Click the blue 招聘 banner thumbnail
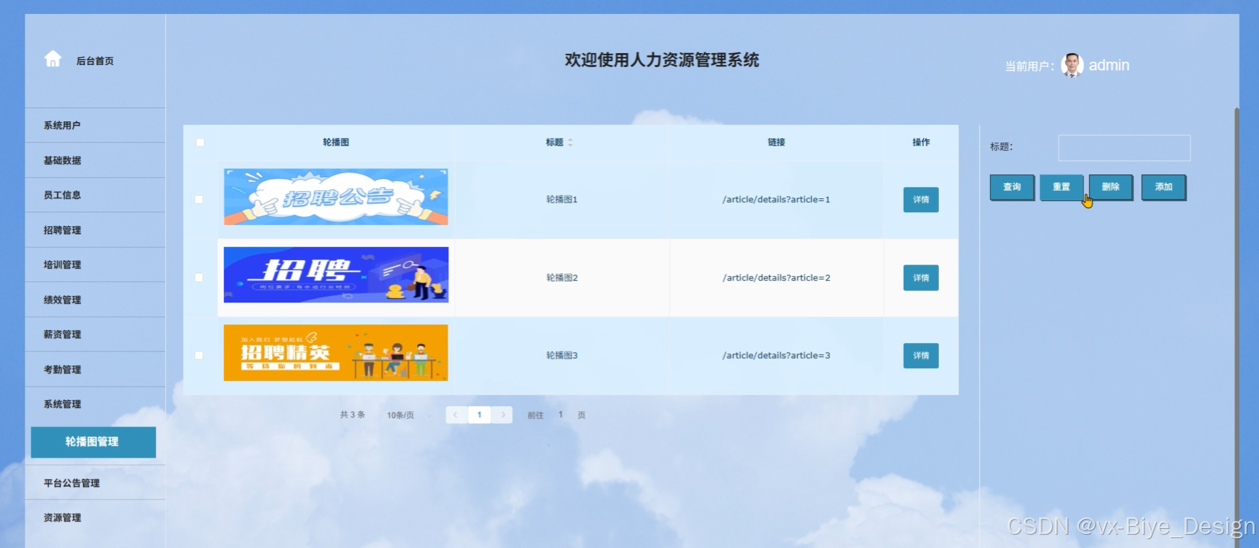The height and width of the screenshot is (548, 1259). tap(336, 275)
